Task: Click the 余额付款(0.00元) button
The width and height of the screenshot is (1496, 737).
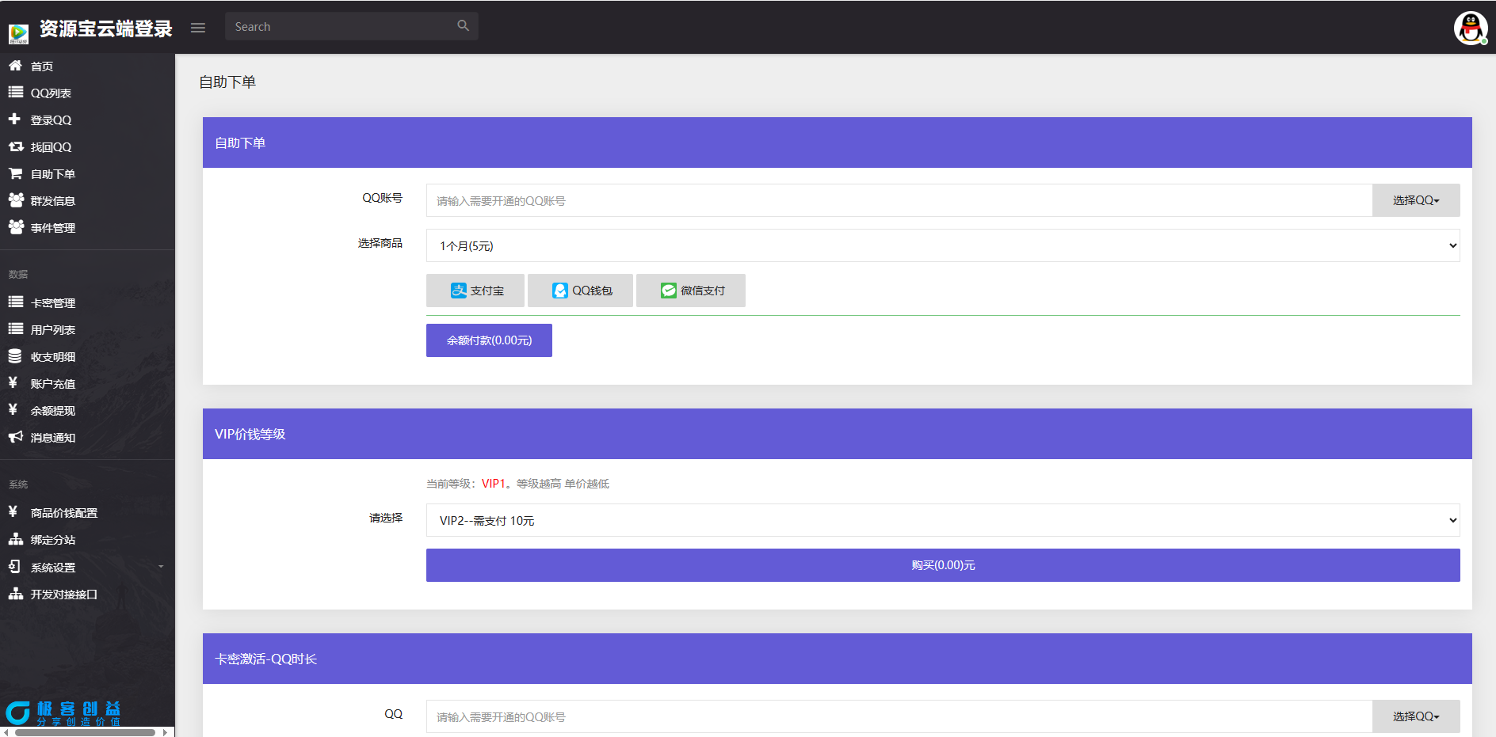Action: point(489,340)
